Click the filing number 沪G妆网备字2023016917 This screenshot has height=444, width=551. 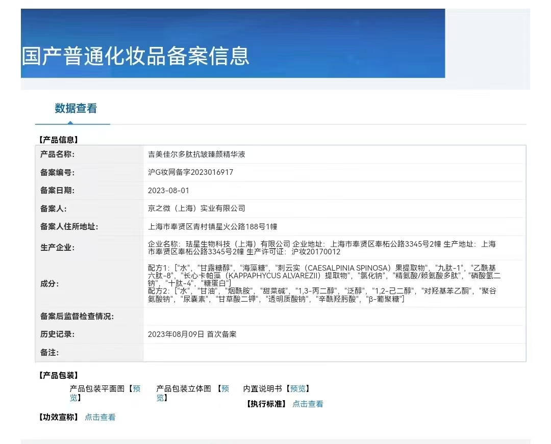click(x=190, y=172)
